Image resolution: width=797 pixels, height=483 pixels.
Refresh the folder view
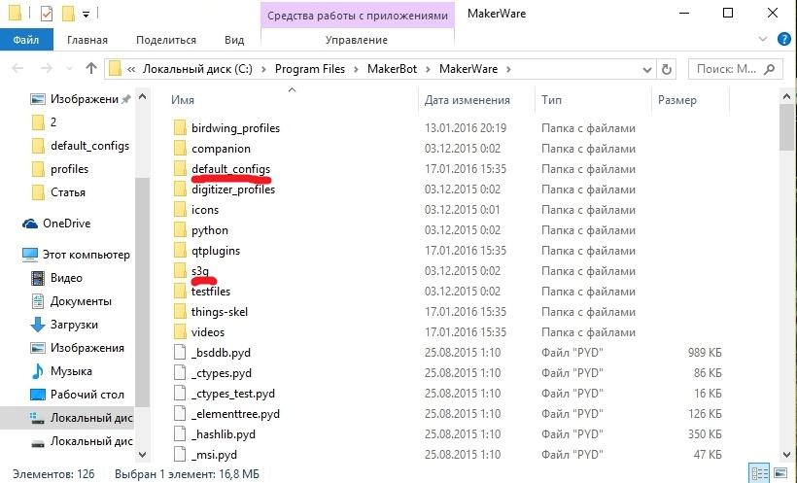[667, 69]
